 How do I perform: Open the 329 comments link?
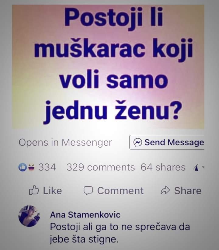point(101,167)
